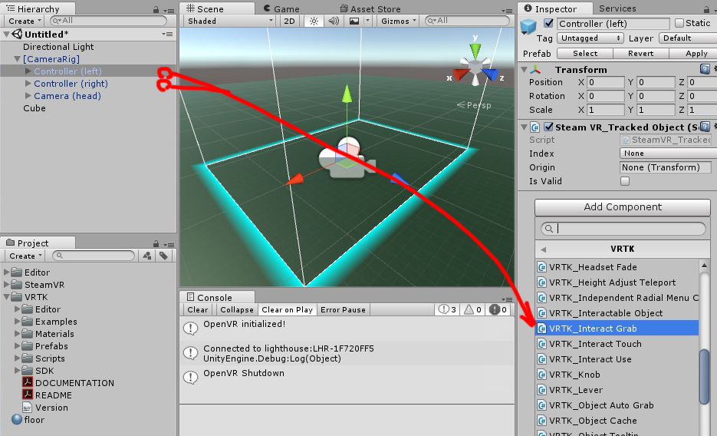717x436 pixels.
Task: Click Untitled scene options menu icon
Action: (x=167, y=35)
